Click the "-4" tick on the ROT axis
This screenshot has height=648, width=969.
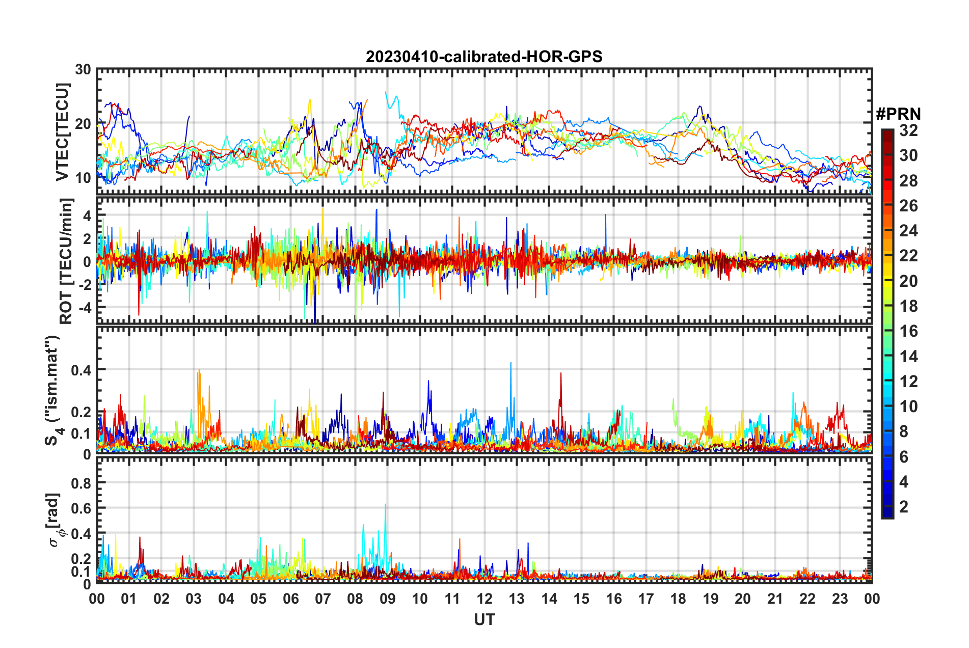84,307
